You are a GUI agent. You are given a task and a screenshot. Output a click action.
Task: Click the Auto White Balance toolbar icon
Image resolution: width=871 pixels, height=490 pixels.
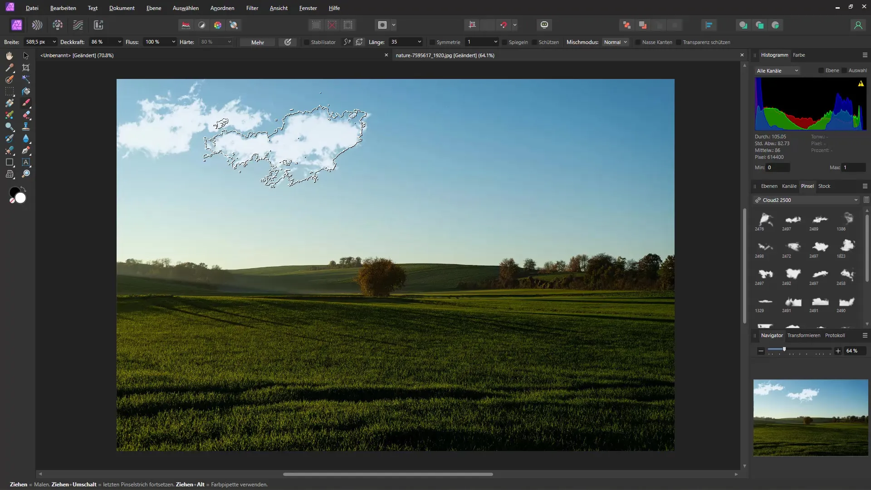point(234,25)
